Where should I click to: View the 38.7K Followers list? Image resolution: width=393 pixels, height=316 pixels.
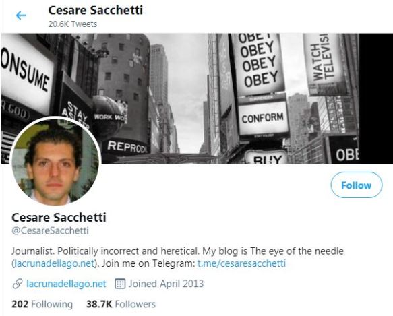point(121,304)
